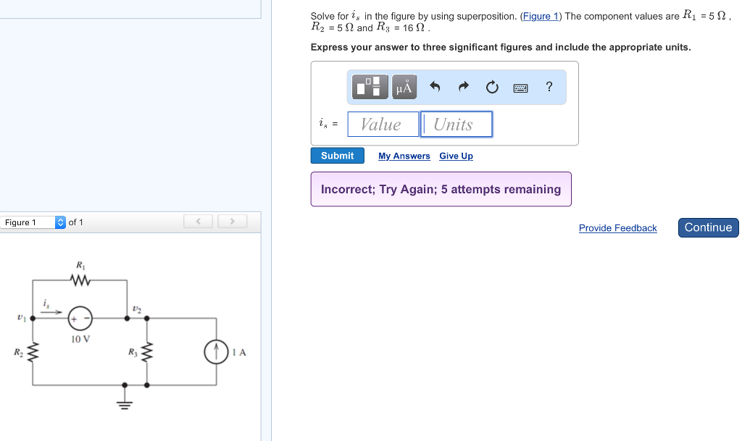Image resolution: width=742 pixels, height=441 pixels.
Task: Click the Continue button
Action: (708, 227)
